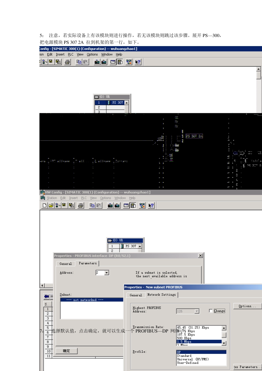Viewport: 262px width, 371px height.
Task: Click Address Overview icon in upper window toolbar
Action: pos(113,62)
